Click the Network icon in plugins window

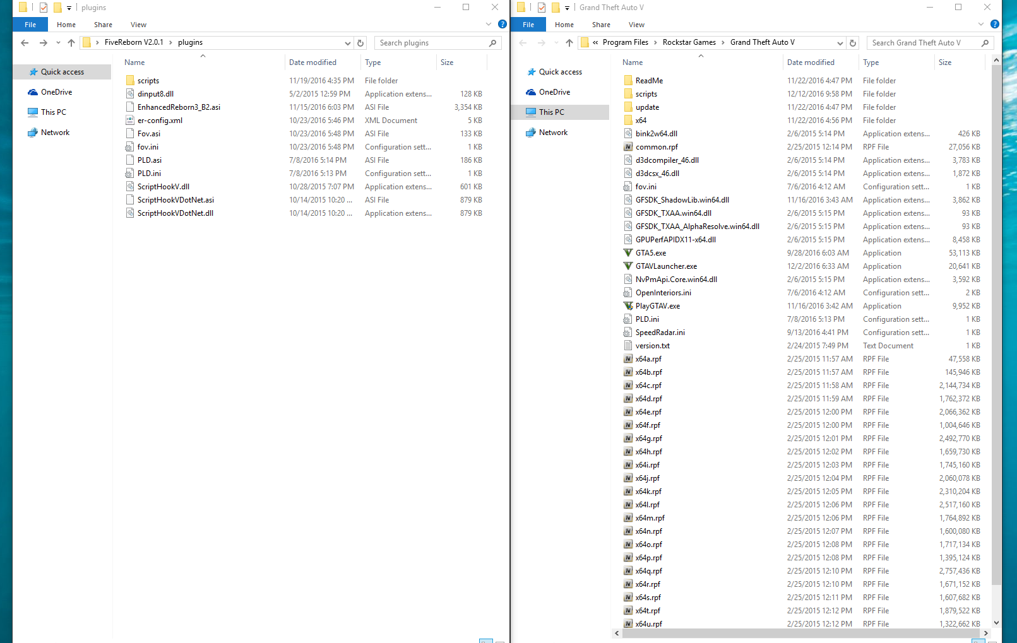[x=33, y=133]
